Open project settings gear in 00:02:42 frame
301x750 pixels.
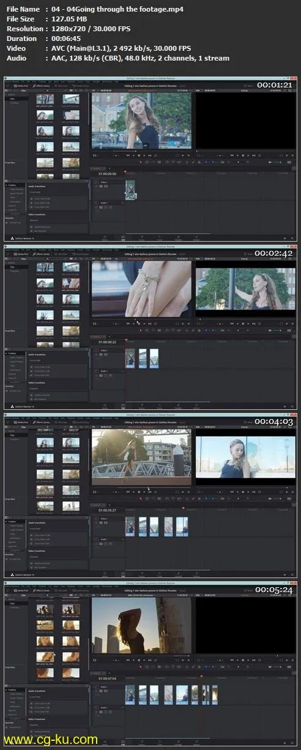pyautogui.click(x=292, y=406)
